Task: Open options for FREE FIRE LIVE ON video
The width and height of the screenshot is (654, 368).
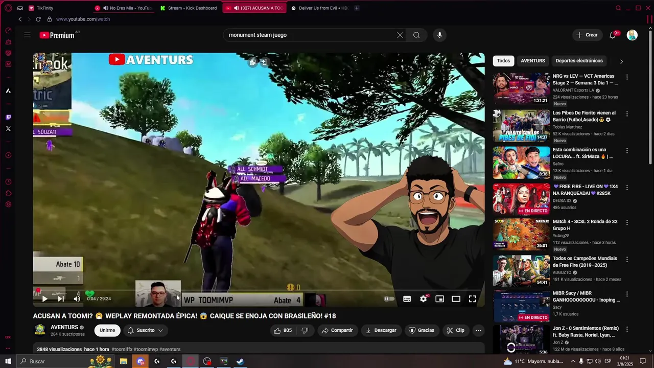Action: (x=627, y=188)
